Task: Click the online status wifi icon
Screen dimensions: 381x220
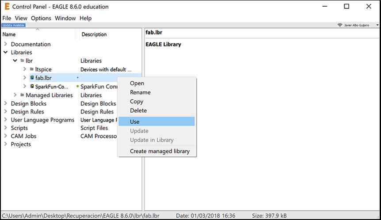Action: click(x=339, y=25)
